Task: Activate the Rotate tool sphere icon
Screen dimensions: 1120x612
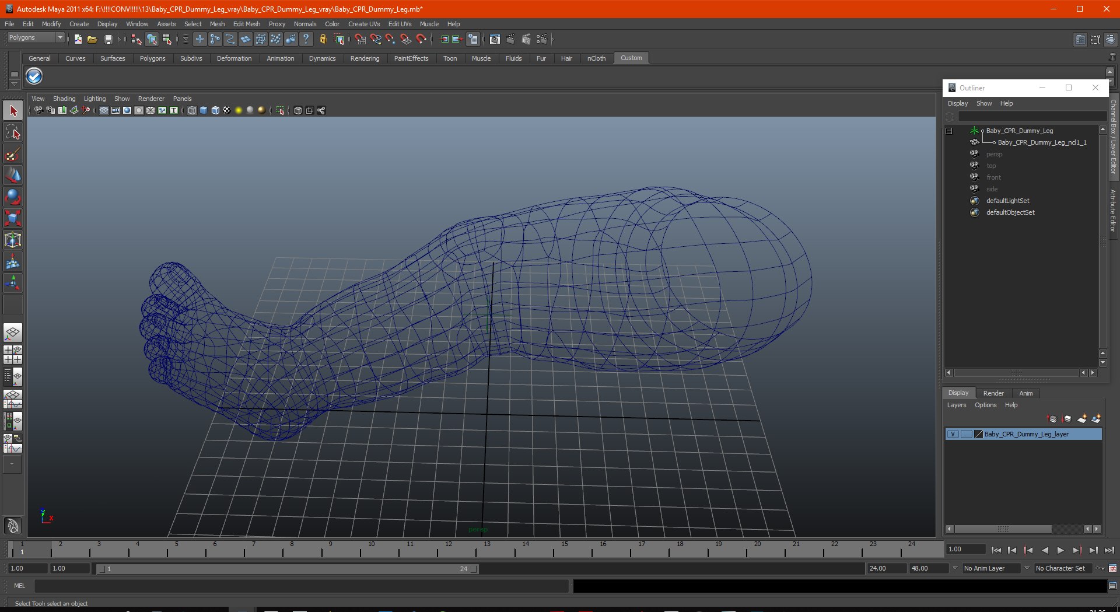Action: (13, 197)
